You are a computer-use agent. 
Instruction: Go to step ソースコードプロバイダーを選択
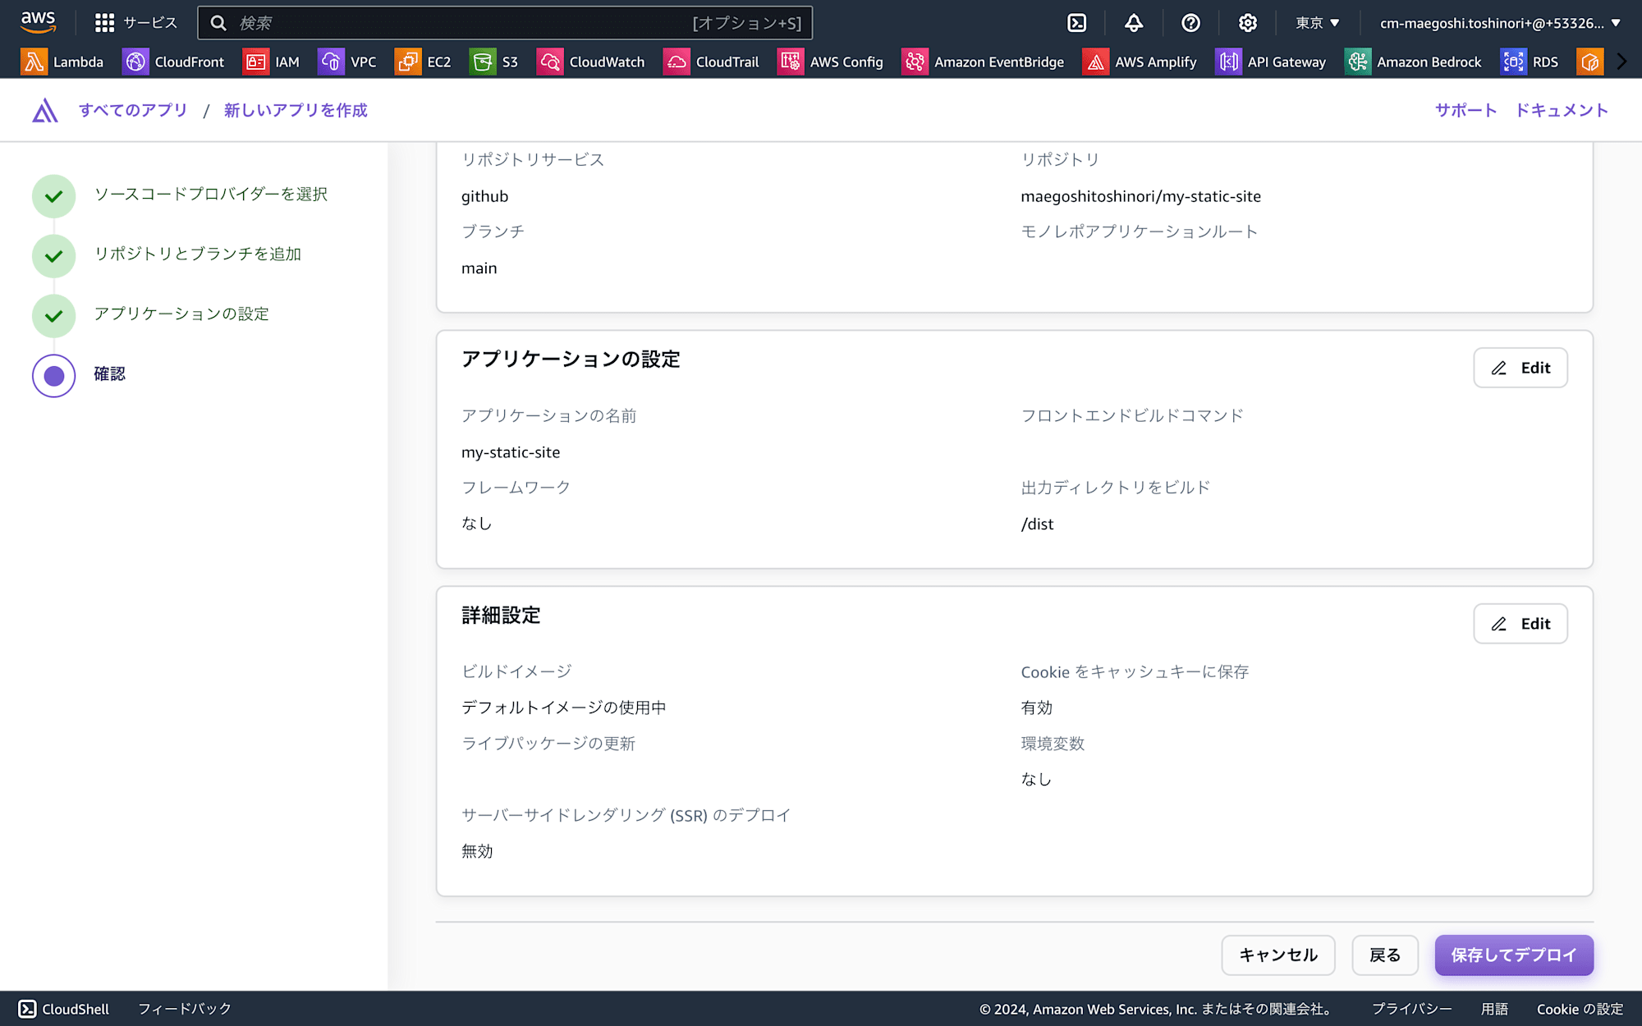210,195
